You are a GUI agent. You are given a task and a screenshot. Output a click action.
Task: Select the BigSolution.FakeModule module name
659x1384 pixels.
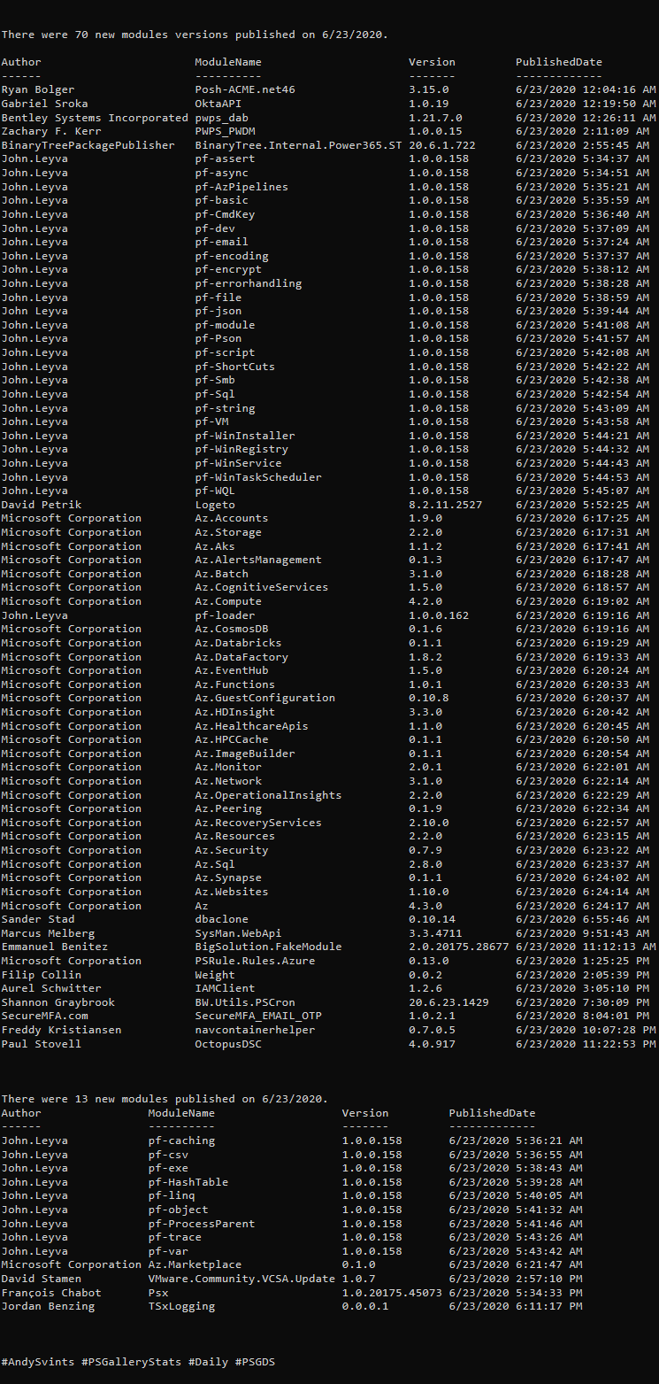[x=268, y=947]
